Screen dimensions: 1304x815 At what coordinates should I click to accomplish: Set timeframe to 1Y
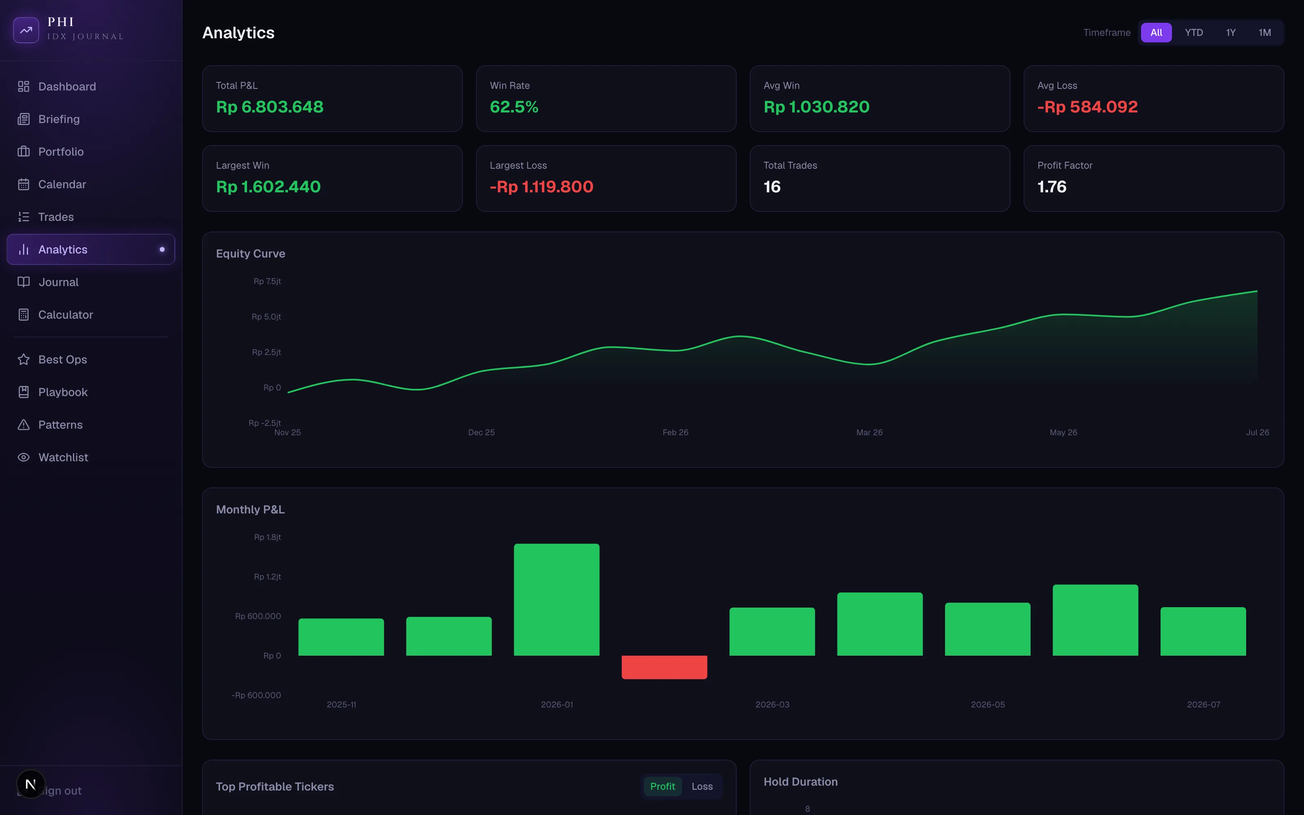1230,32
